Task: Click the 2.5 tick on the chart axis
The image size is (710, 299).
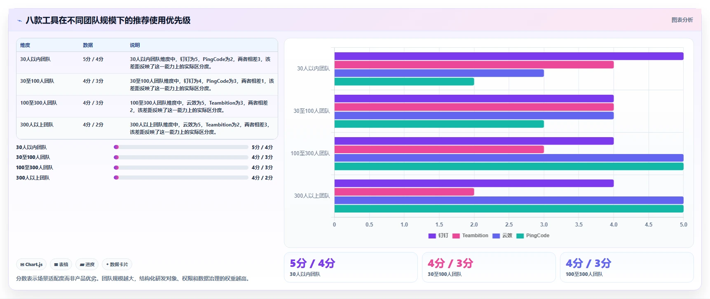Action: 509,225
